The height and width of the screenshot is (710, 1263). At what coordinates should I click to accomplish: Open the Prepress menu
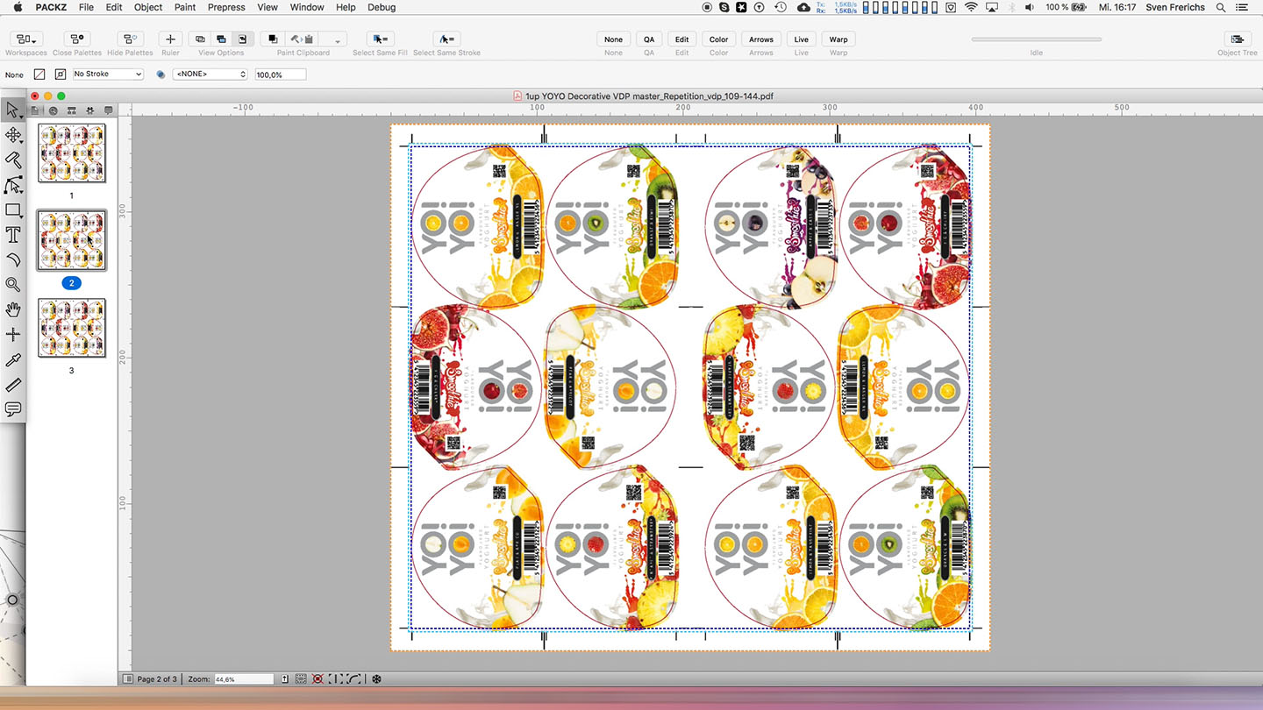coord(226,7)
